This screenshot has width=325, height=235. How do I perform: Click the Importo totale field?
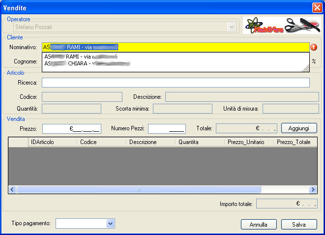[x=287, y=204]
